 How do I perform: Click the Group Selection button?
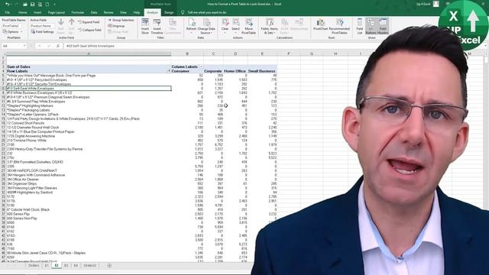tap(121, 20)
